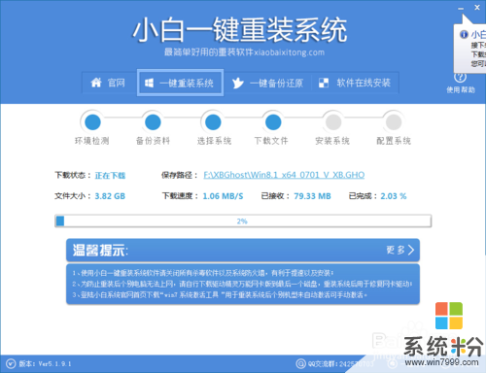Viewport: 486px width, 373px height.
Task: Close the 小白一键重装系统 window
Action: [x=477, y=8]
